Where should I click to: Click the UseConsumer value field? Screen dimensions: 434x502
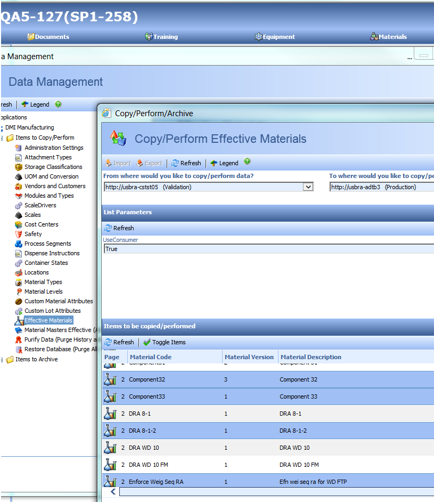pos(266,249)
